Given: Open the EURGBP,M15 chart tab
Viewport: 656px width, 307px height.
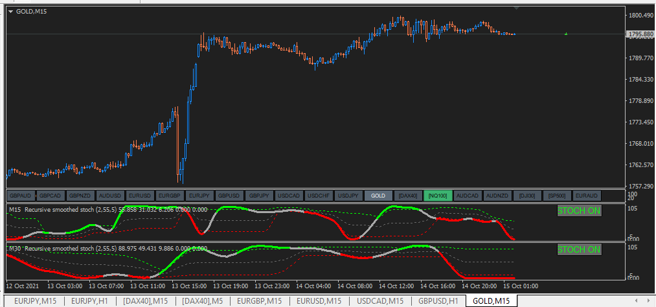Looking at the screenshot, I should click(259, 301).
